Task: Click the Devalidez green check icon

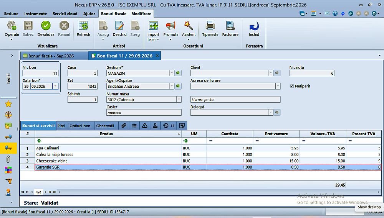Action: coord(46,26)
